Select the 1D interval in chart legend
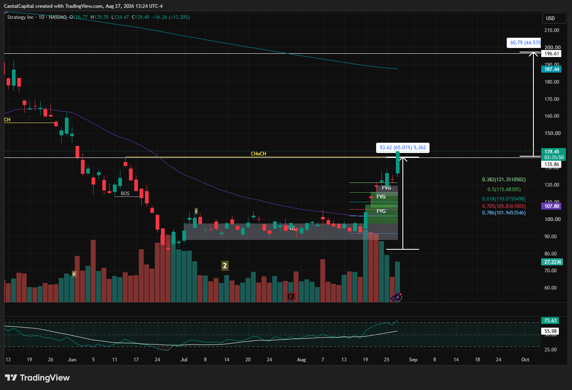This screenshot has width=572, height=390. coord(41,17)
